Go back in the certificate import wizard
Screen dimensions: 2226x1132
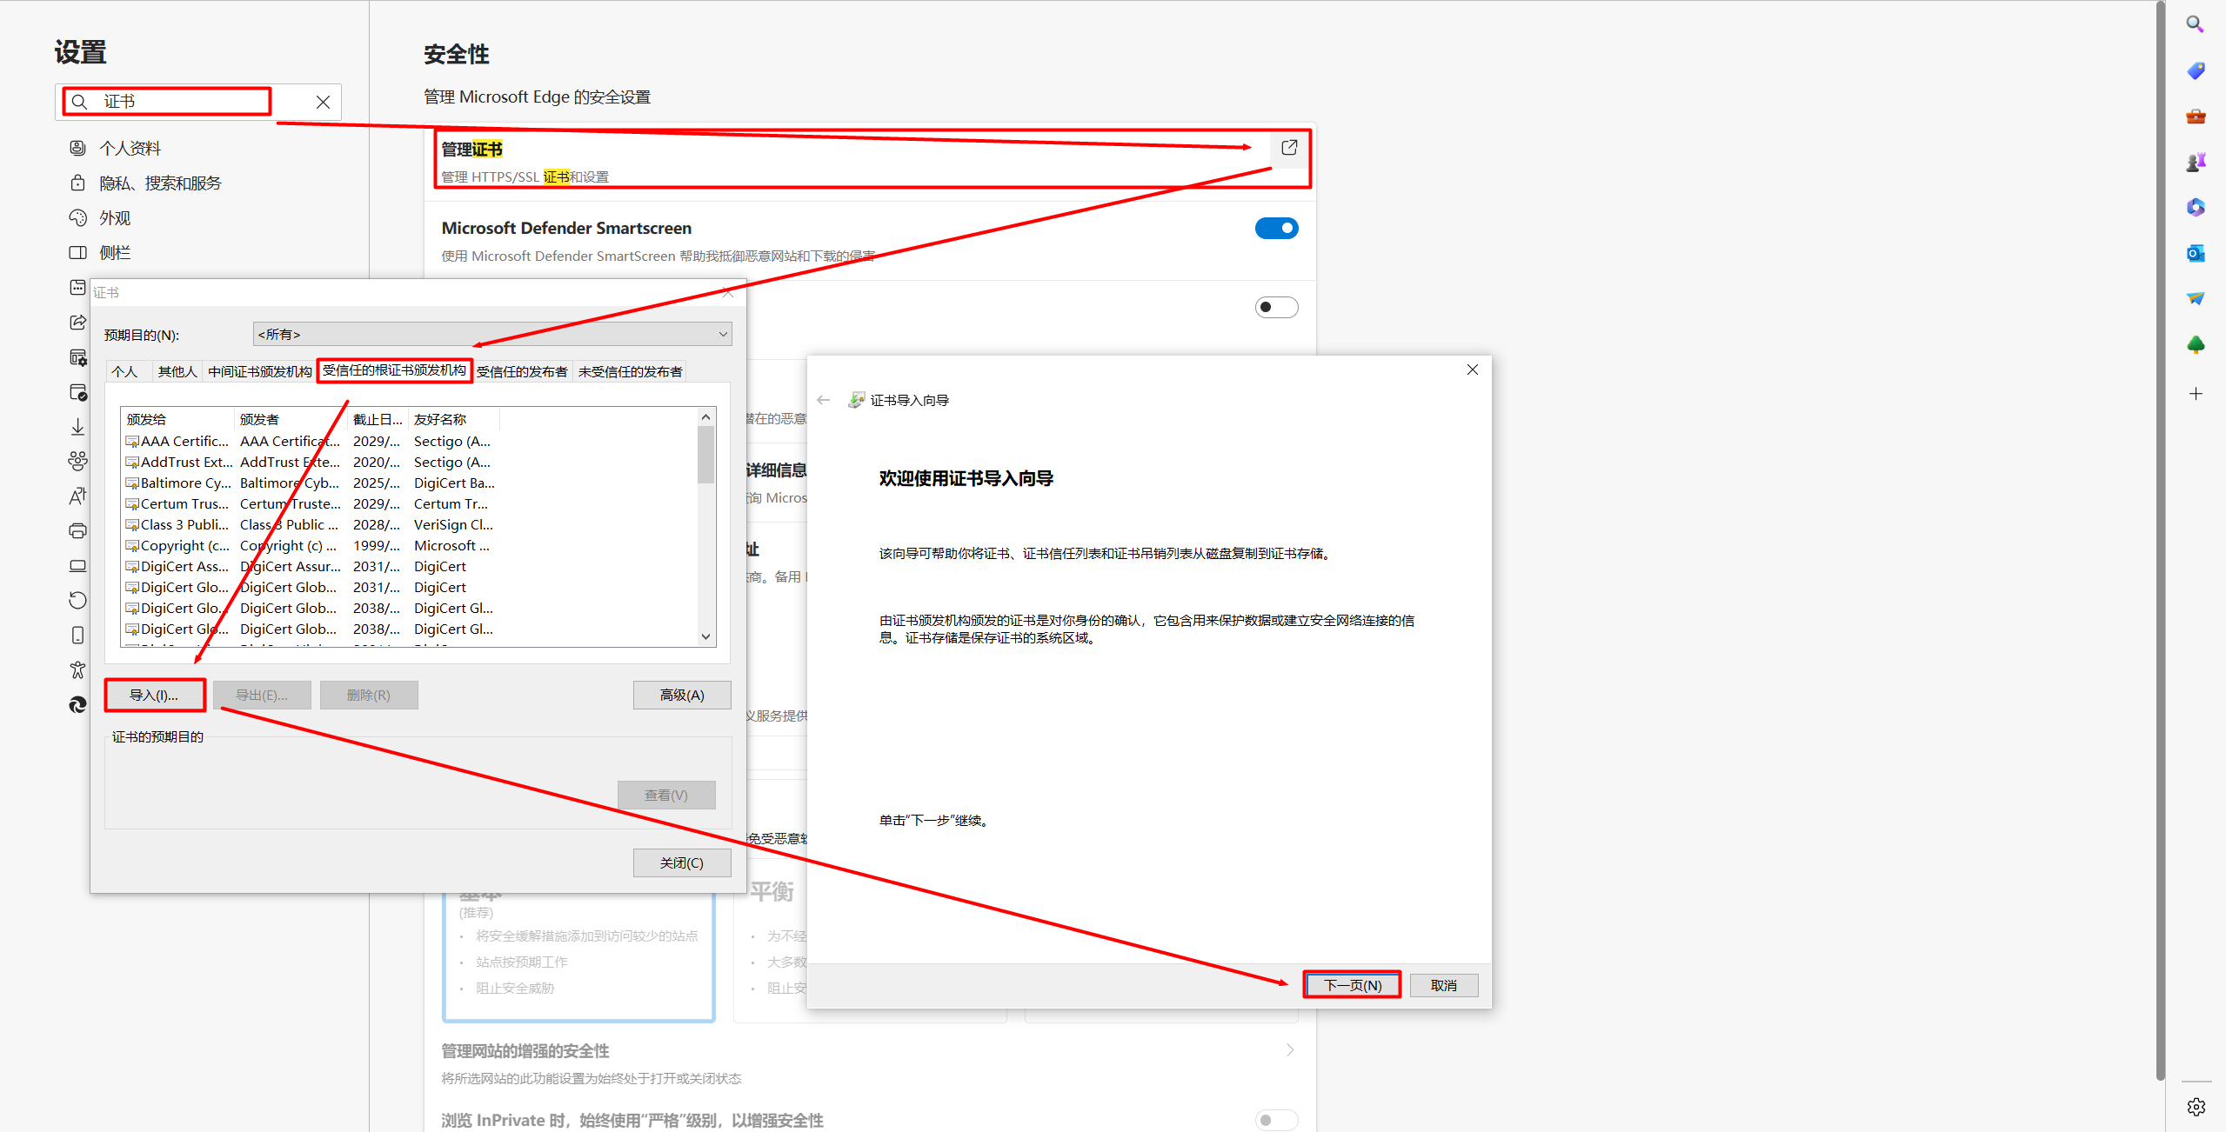(x=823, y=400)
